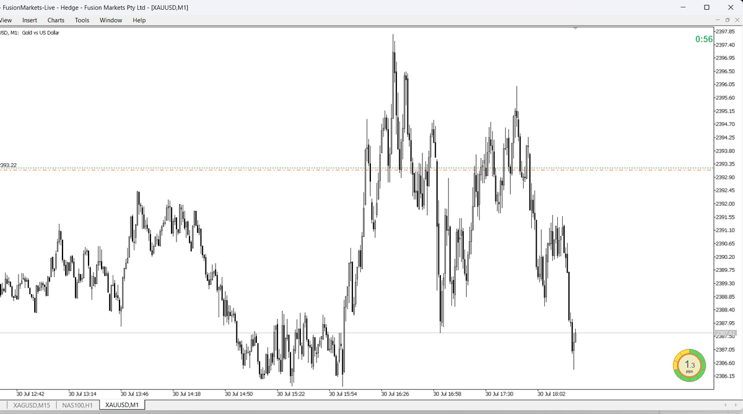Minimize the inner chart window
This screenshot has width=743, height=414.
click(x=717, y=20)
